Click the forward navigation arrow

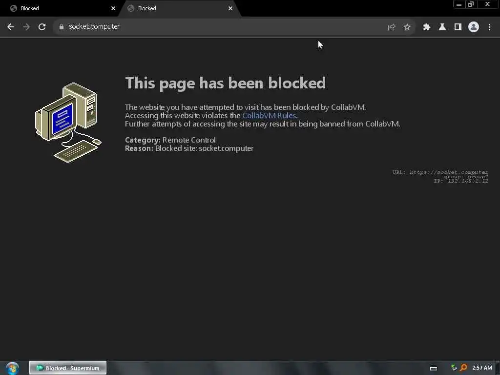(x=26, y=27)
